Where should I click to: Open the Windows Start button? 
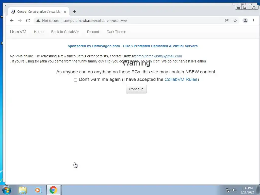click(x=7, y=190)
